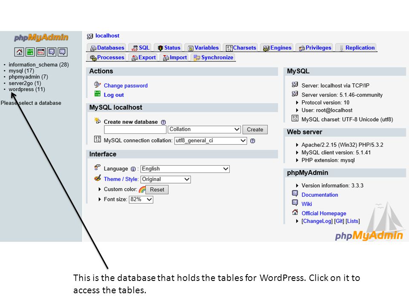Open the SQL tab
The width and height of the screenshot is (409, 306).
(140, 48)
